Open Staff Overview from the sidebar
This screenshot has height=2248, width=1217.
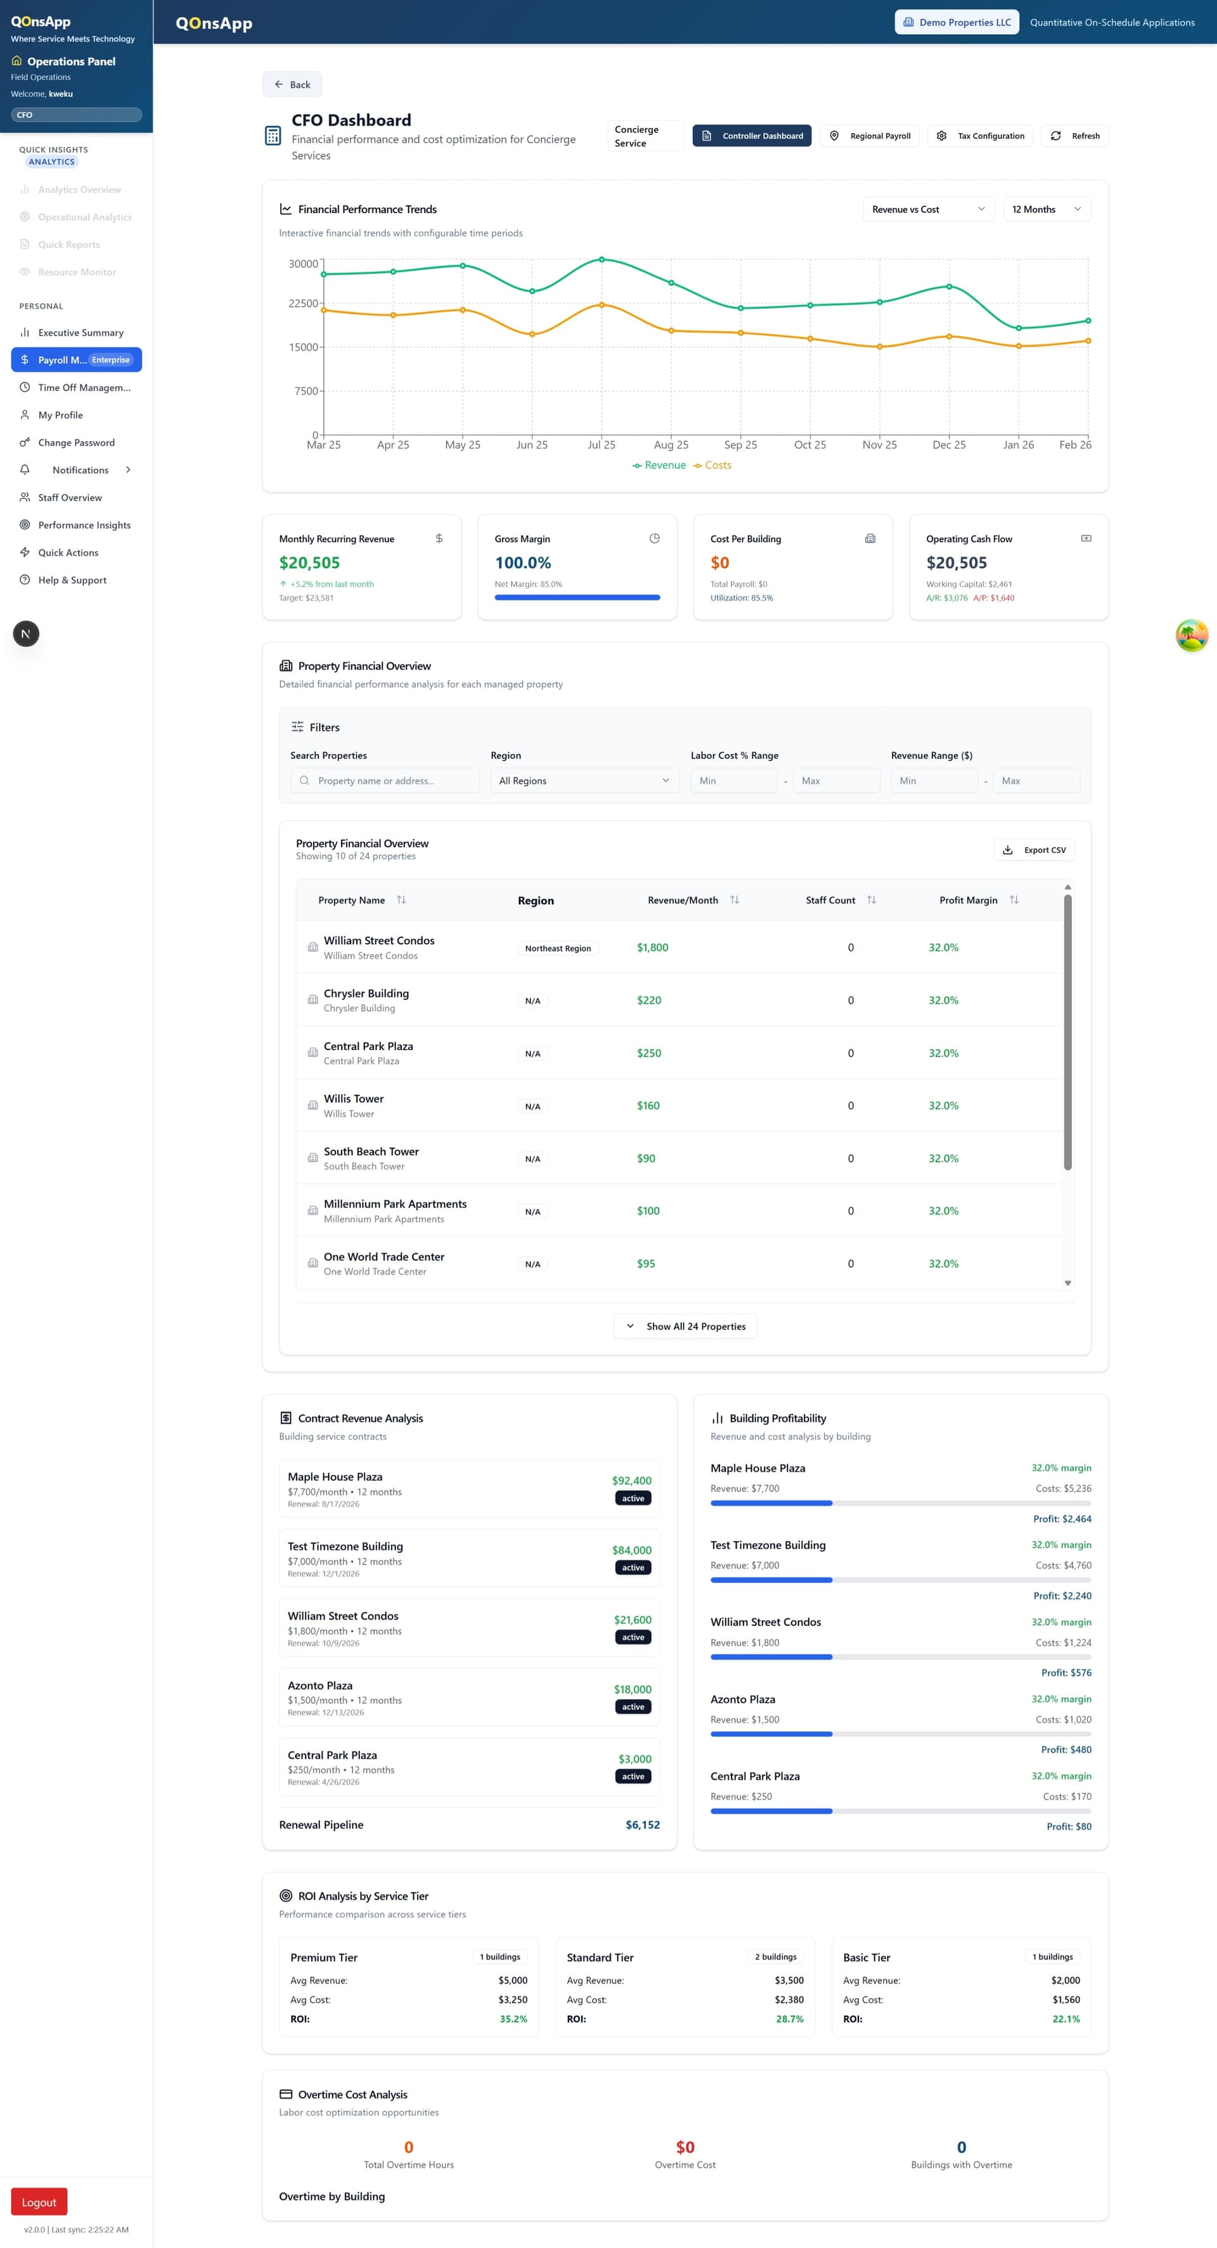tap(70, 497)
